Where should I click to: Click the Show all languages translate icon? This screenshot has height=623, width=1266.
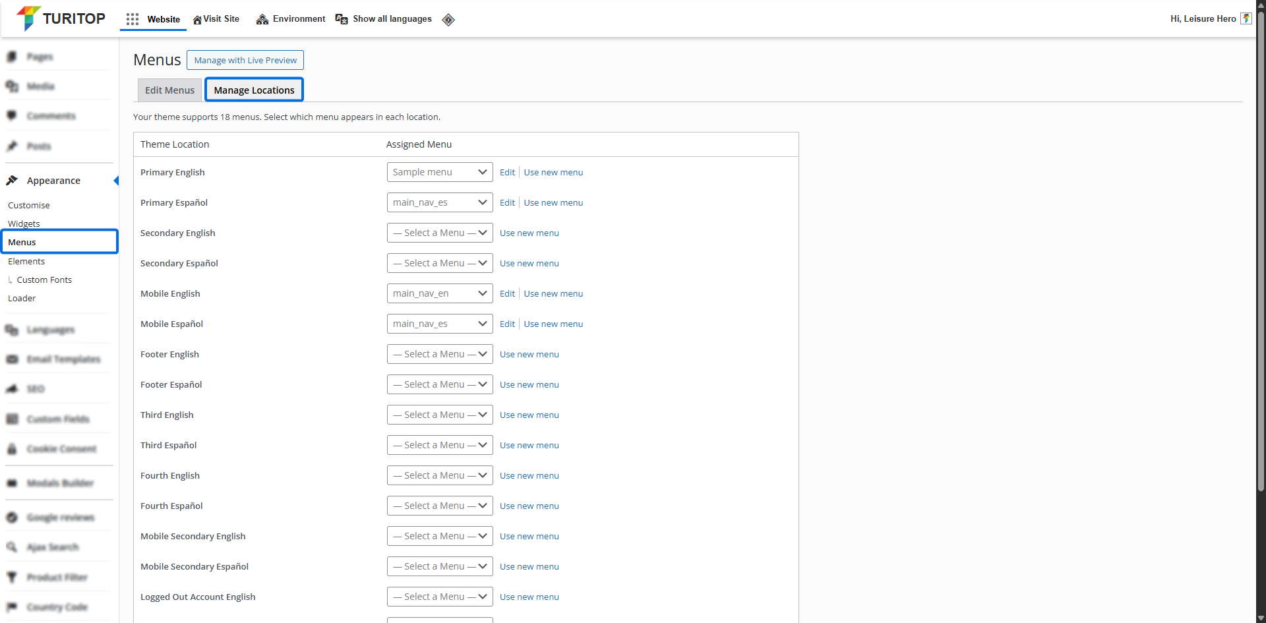[x=342, y=19]
